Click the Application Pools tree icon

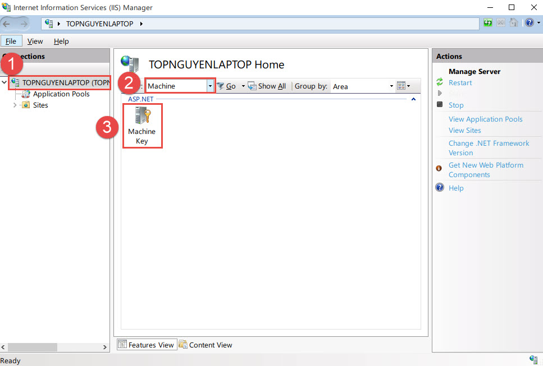tap(26, 94)
